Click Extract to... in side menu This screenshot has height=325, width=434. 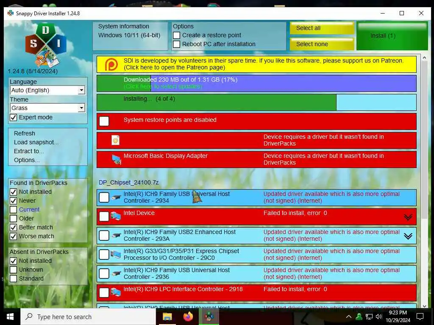click(x=29, y=151)
